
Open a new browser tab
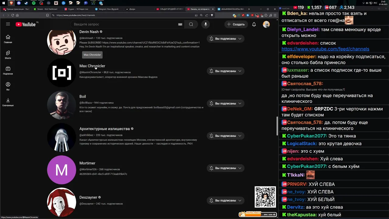(249, 9)
